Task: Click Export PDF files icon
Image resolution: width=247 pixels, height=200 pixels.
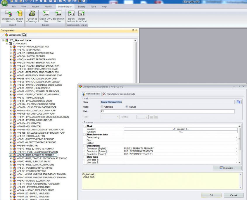Action: tap(58, 14)
